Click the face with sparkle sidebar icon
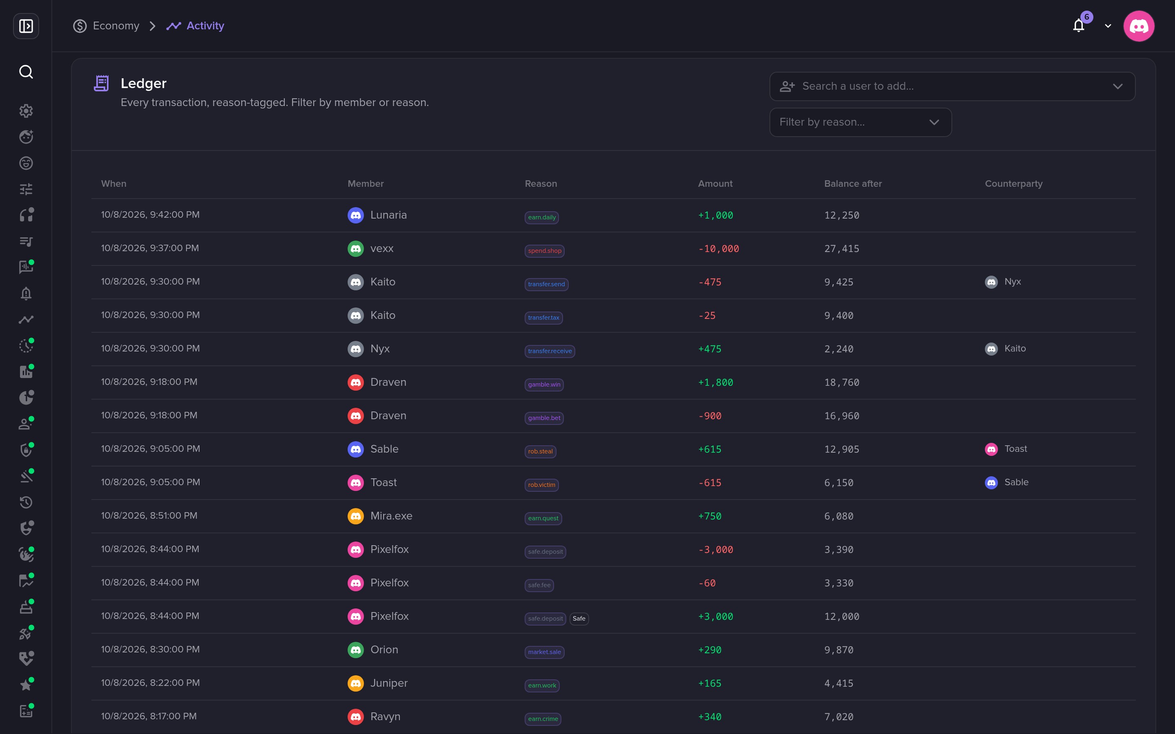This screenshot has height=734, width=1175. [x=26, y=137]
